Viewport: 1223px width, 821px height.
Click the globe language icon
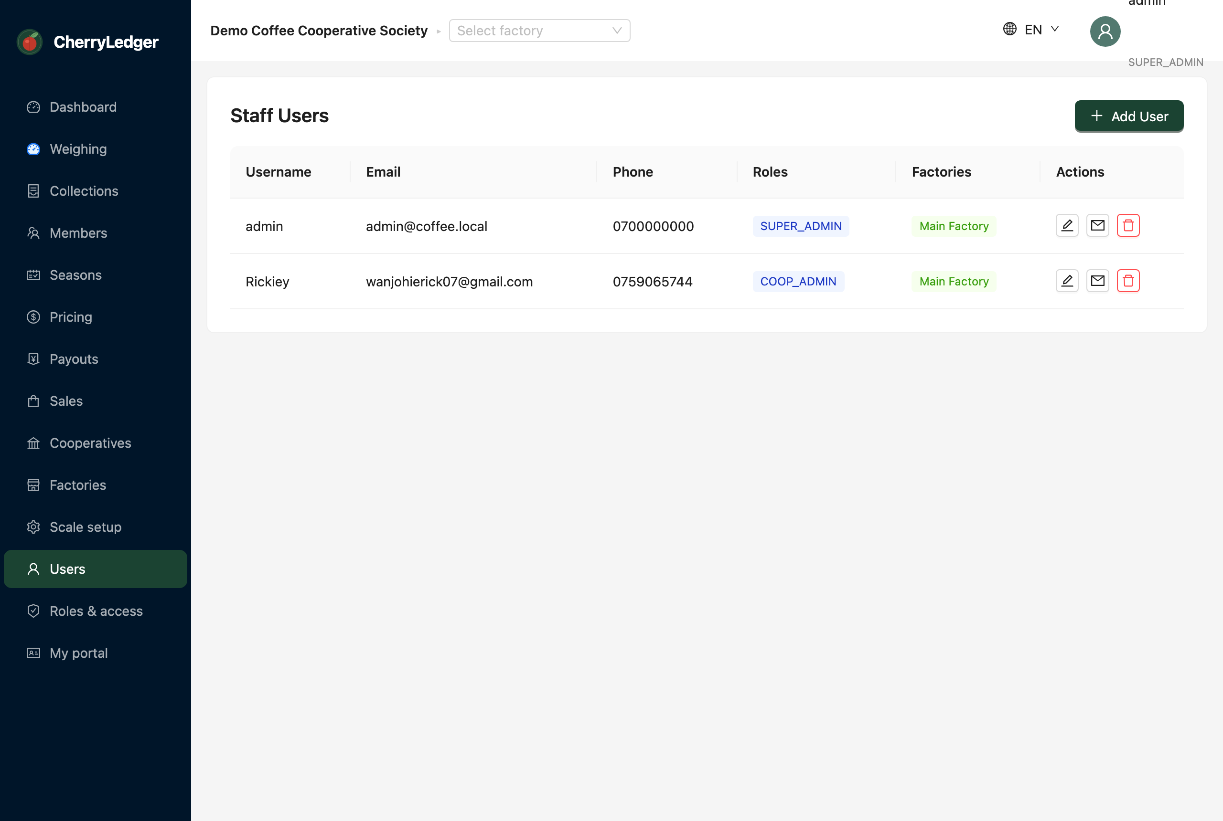click(1010, 29)
